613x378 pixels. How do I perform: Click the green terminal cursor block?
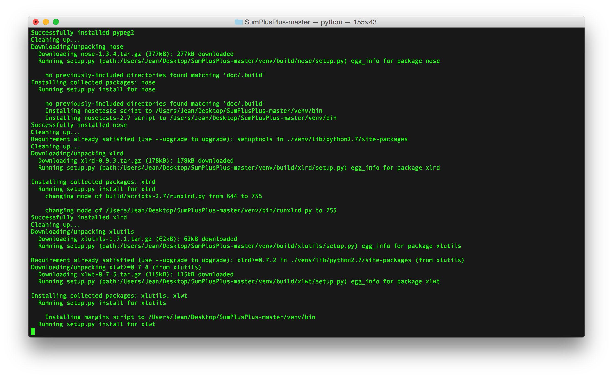tap(33, 331)
